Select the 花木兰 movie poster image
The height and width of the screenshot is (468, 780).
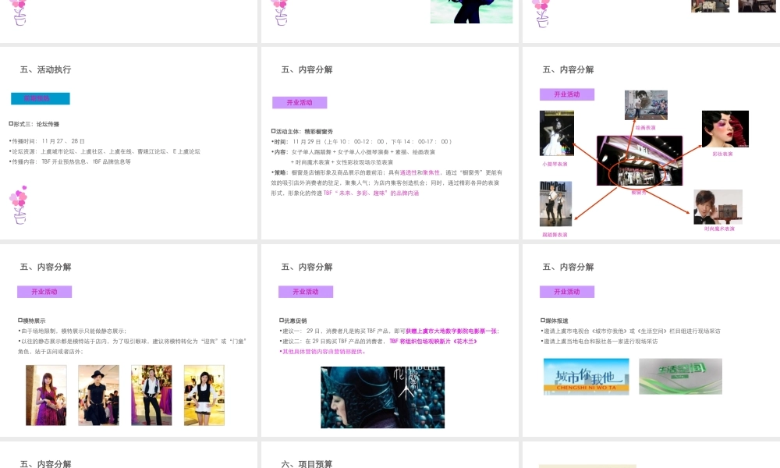382,397
